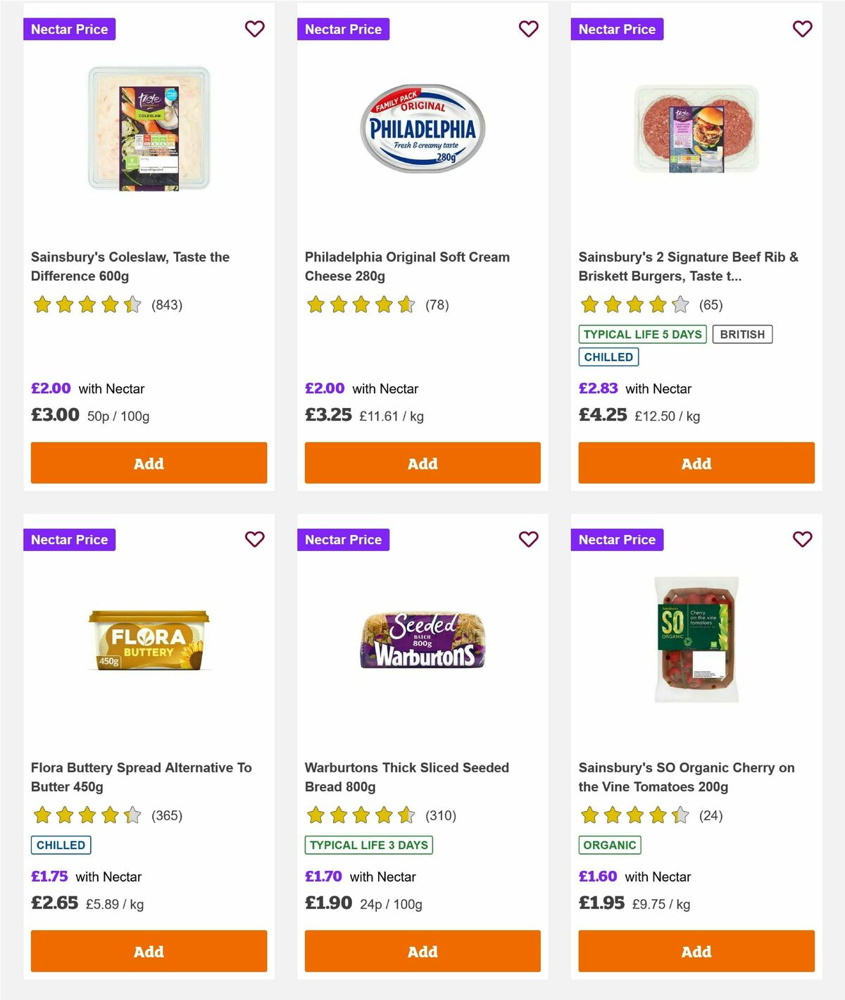This screenshot has width=845, height=1000.
Task: Favourite the Signature Beef Rib Burgers
Action: click(x=802, y=29)
